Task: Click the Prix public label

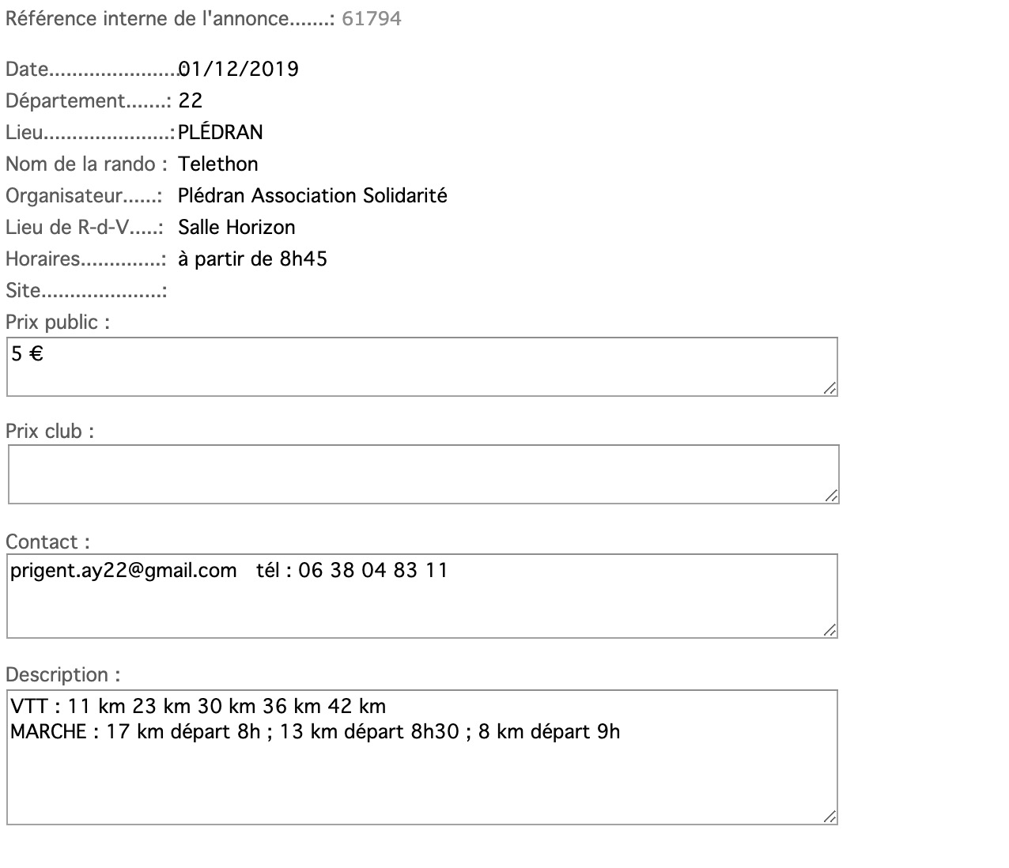Action: pyautogui.click(x=57, y=323)
